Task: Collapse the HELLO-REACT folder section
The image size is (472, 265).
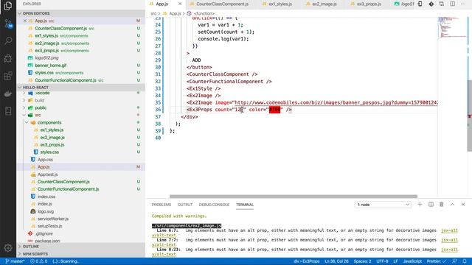Action: pos(80,87)
